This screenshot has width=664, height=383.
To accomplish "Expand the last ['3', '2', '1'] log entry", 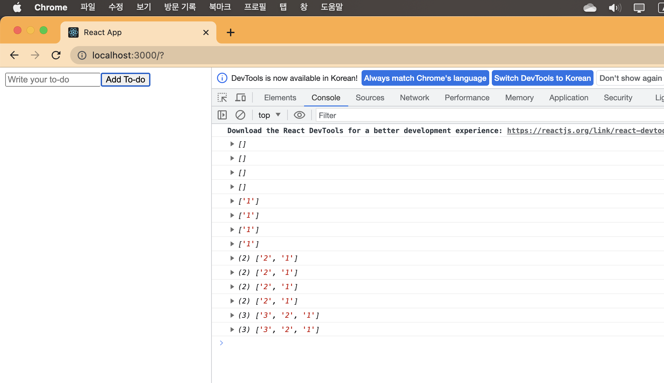I will pos(232,329).
